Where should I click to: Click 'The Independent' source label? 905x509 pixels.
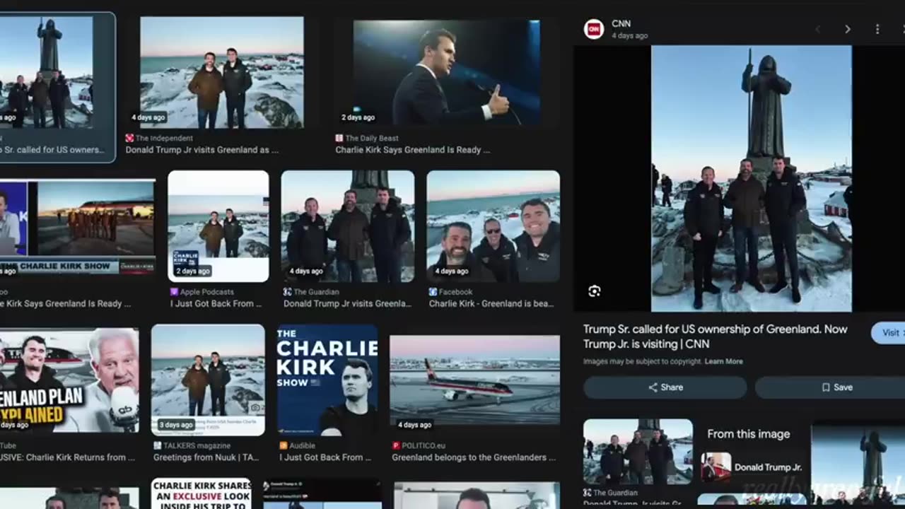coord(164,139)
